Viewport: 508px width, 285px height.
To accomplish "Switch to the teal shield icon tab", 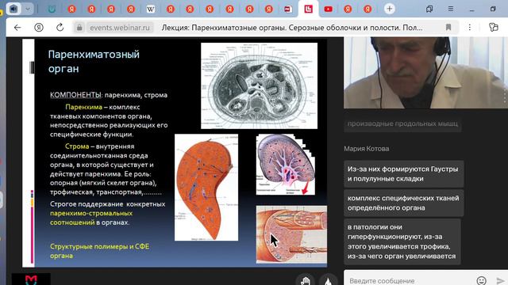I will 52,9.
